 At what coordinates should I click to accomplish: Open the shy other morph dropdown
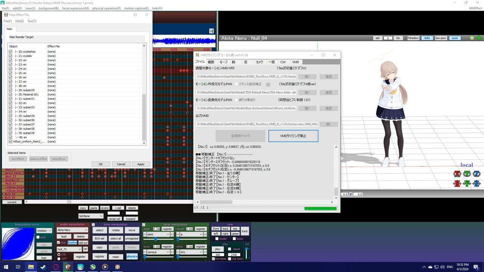pyautogui.click(x=192, y=252)
